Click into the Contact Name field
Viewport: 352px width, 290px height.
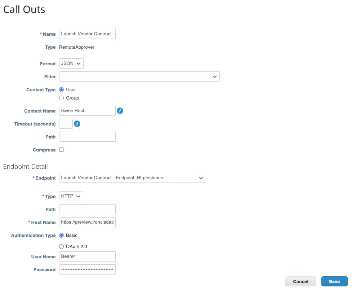(x=87, y=111)
